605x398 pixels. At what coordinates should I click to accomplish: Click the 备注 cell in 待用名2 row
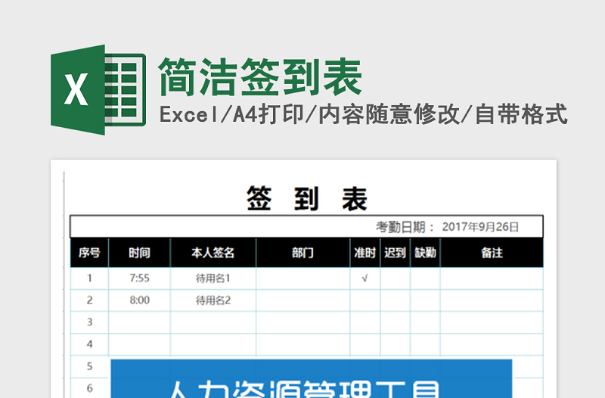(492, 300)
